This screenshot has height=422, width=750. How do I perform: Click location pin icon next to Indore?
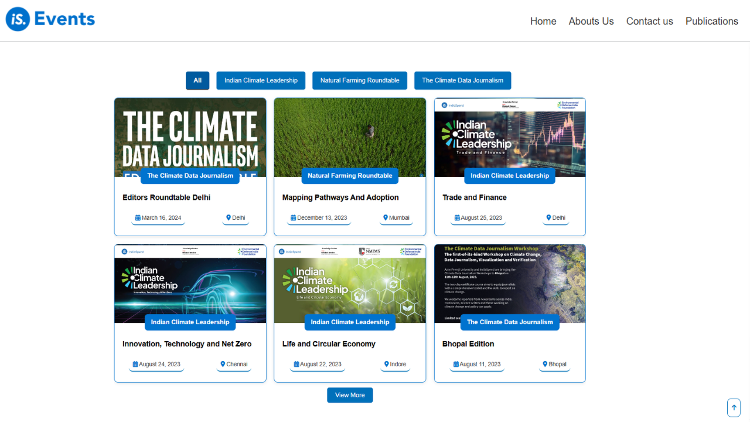(x=386, y=365)
